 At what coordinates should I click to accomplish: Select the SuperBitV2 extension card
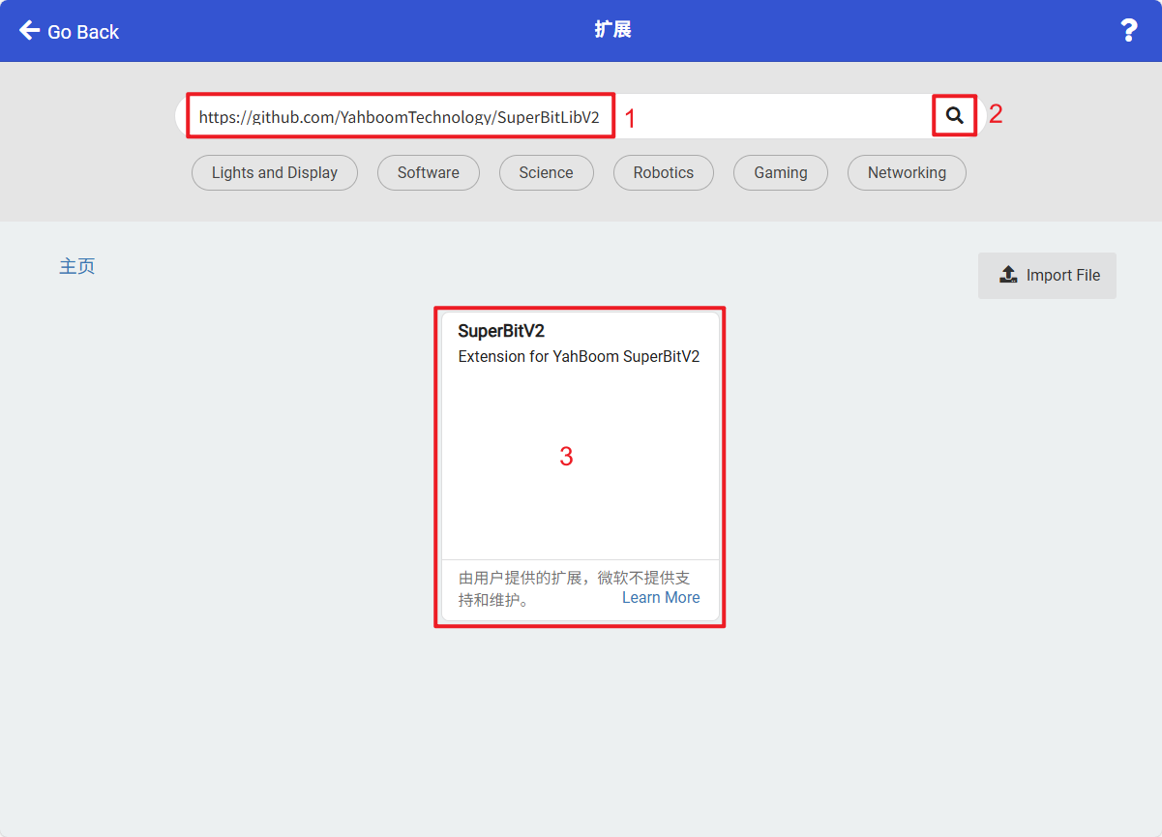point(581,466)
